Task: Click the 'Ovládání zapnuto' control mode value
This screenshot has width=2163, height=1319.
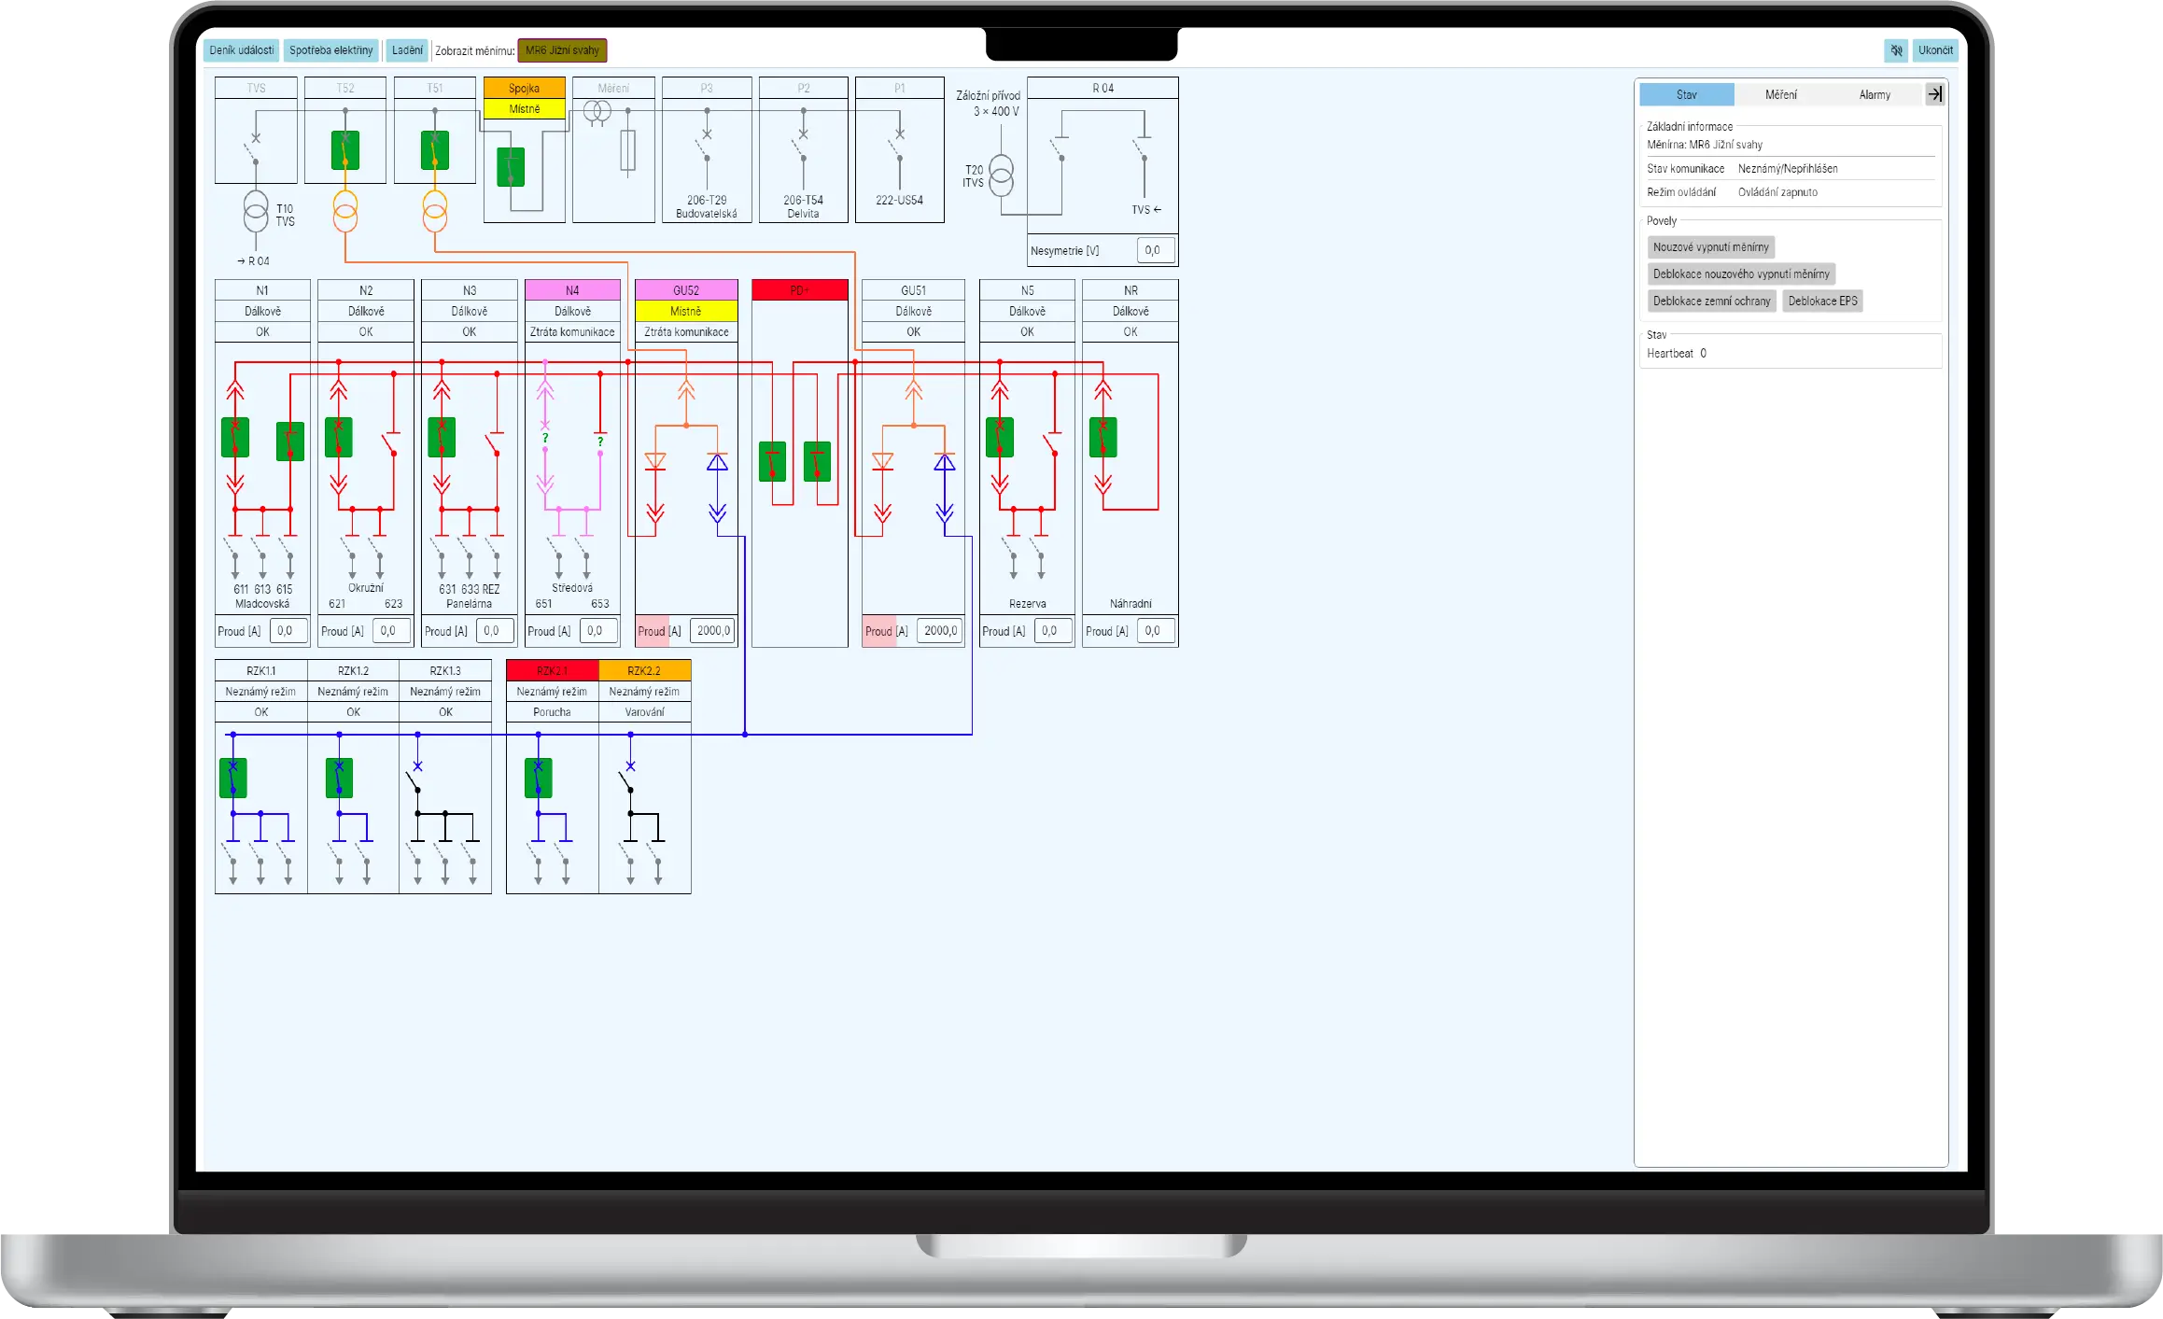Action: [x=1777, y=192]
